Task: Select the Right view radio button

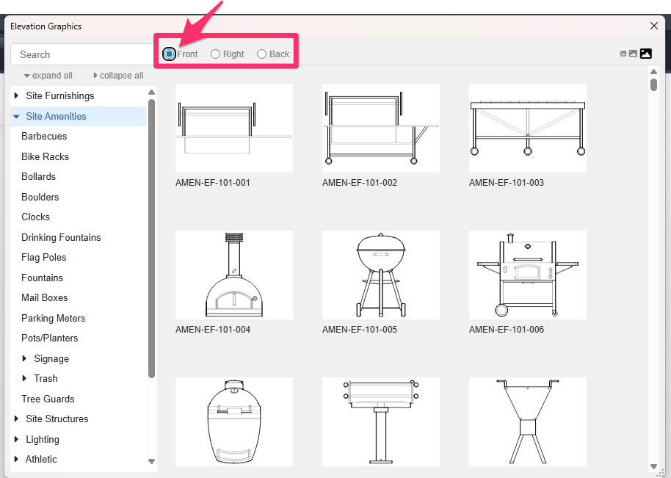Action: coord(215,54)
